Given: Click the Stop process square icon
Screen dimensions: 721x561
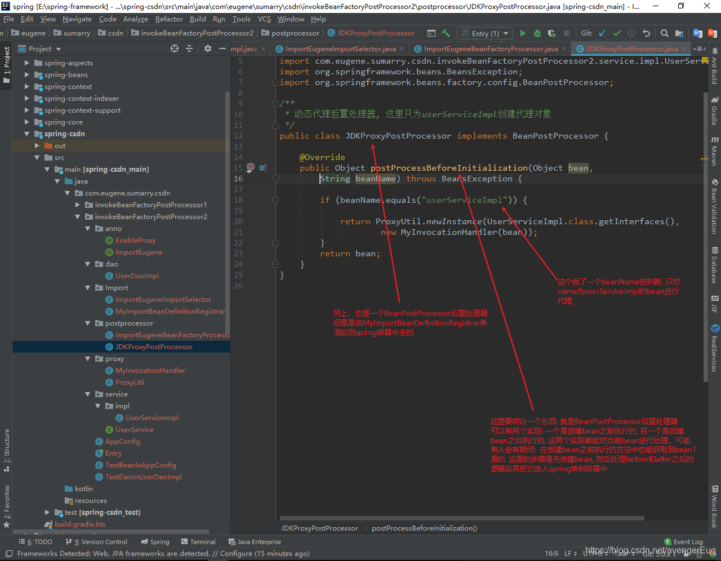Looking at the screenshot, I should click(x=567, y=33).
